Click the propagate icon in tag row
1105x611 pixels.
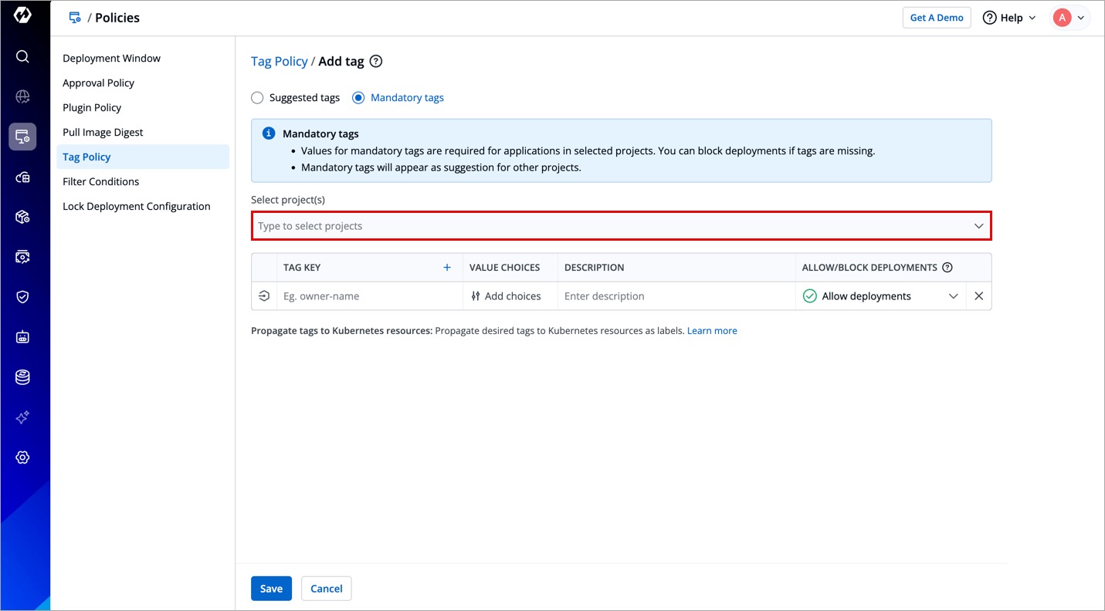tap(264, 296)
